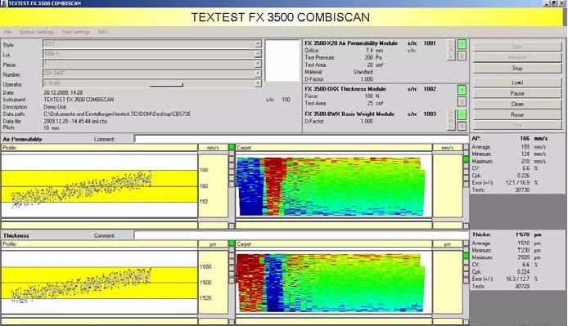This screenshot has height=326, width=568.
Task: Click the green square beside Thickness Profile header
Action: tap(232, 243)
